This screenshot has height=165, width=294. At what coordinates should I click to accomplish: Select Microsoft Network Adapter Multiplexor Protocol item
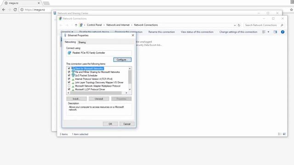coord(97,86)
